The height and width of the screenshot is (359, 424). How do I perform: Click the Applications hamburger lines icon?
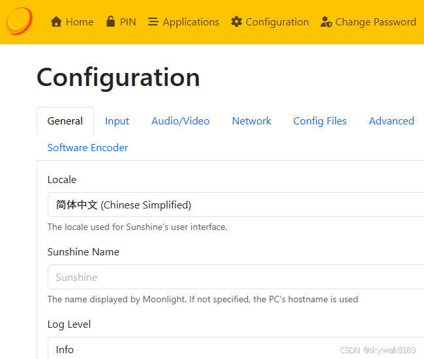pyautogui.click(x=153, y=22)
